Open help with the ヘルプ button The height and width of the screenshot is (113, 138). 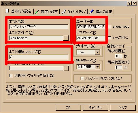(123, 108)
